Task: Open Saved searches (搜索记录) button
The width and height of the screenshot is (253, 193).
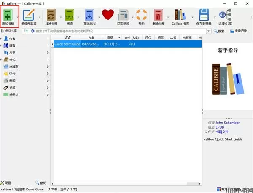Action: point(239,31)
